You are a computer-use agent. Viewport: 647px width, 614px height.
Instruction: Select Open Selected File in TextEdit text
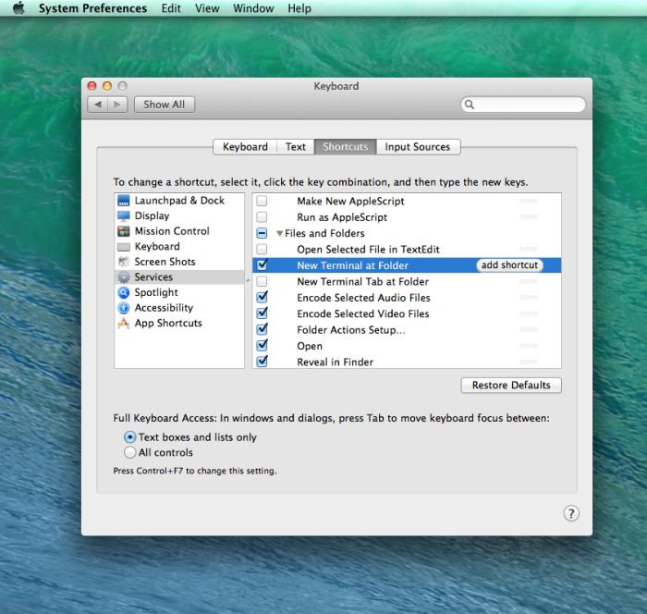(368, 250)
